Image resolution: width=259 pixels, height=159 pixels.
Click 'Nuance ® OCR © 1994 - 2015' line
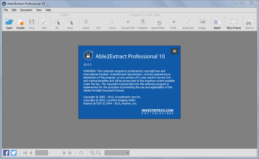[110, 104]
